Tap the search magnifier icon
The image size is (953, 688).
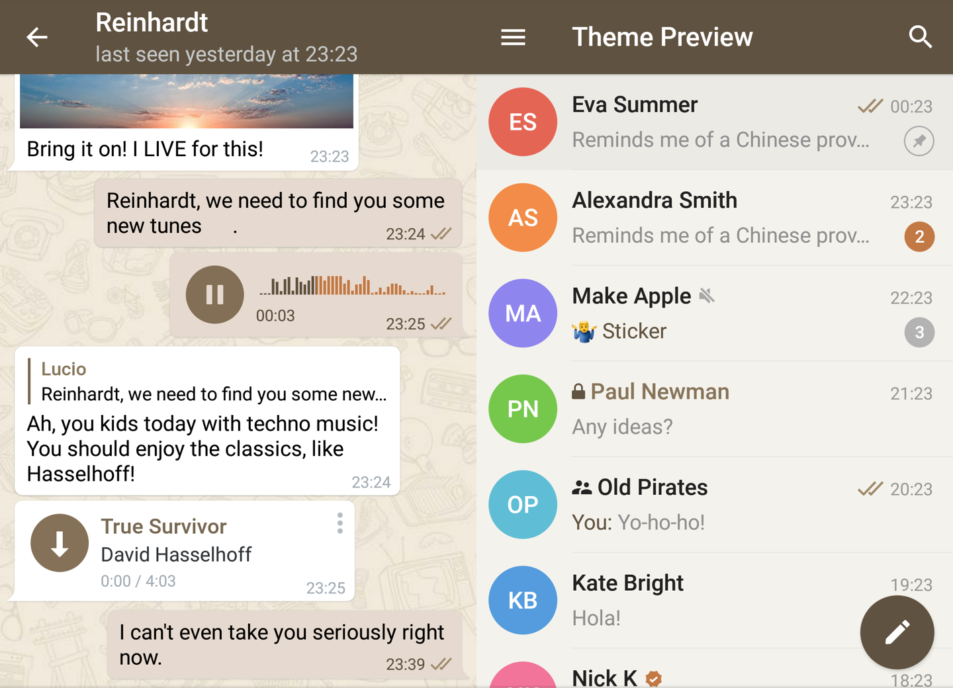(x=920, y=37)
